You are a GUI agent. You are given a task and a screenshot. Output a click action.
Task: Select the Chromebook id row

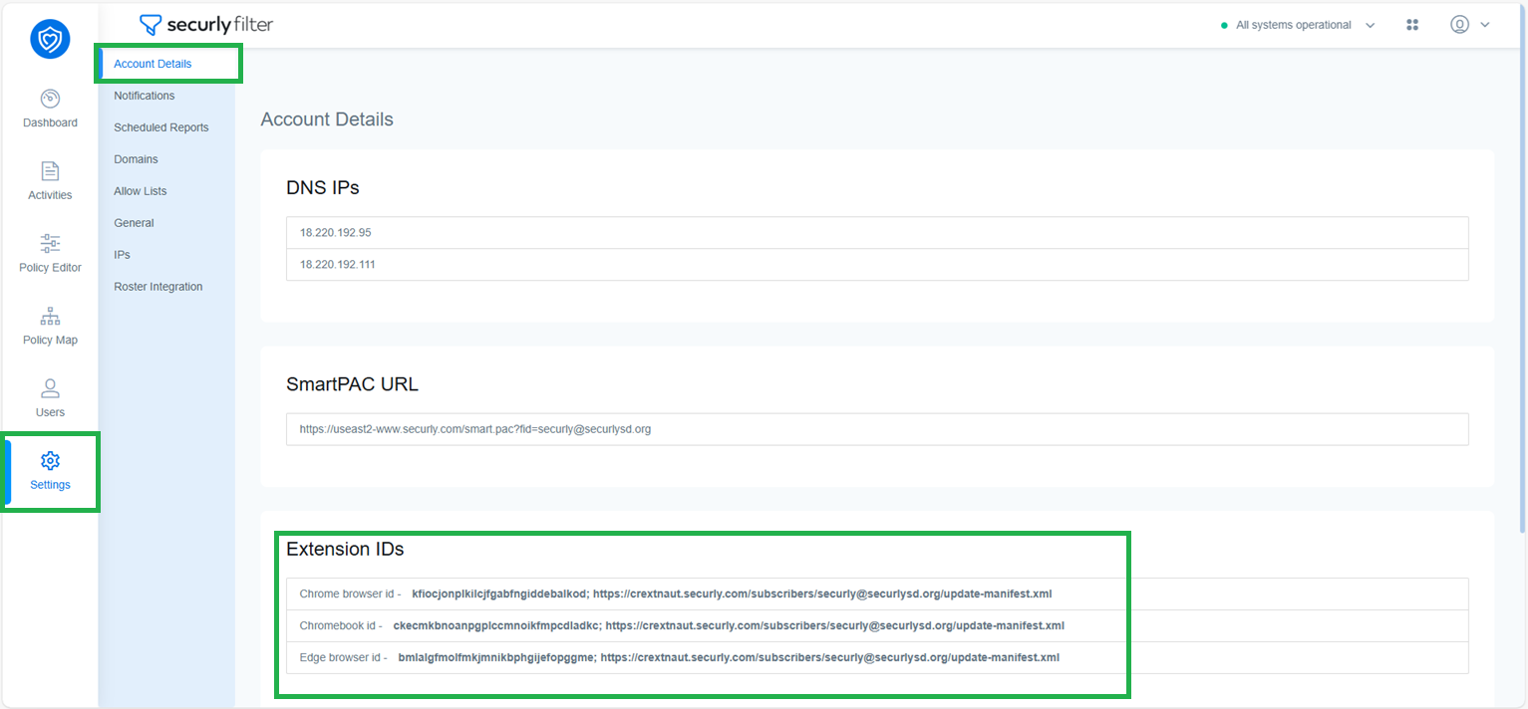pos(877,626)
